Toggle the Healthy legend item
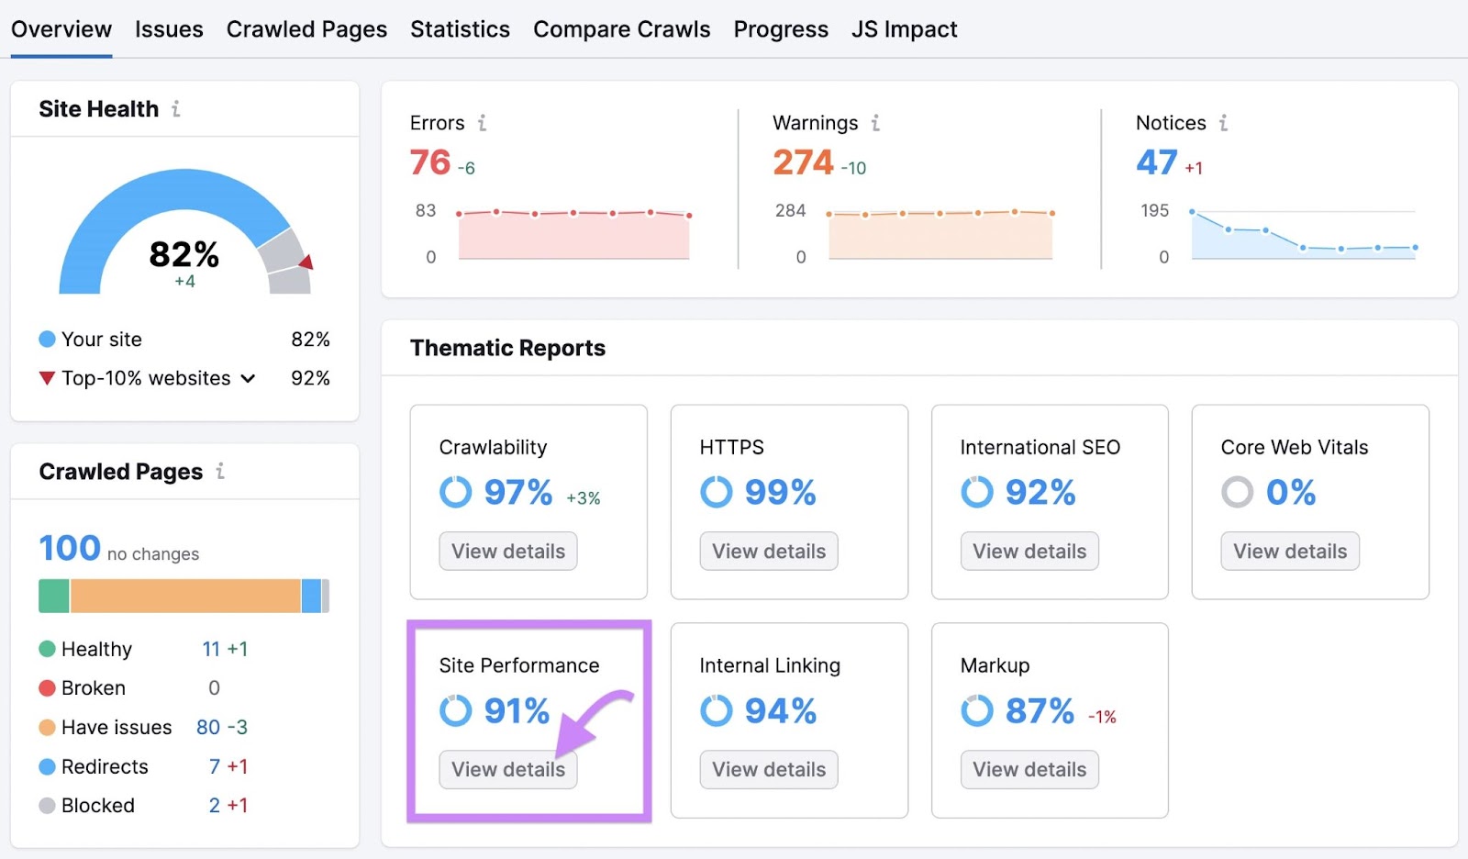 pos(95,649)
